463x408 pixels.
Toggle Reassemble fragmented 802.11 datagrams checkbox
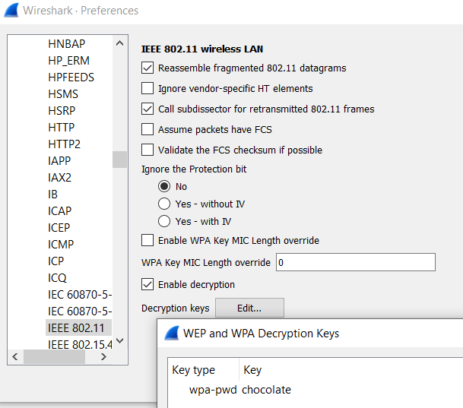(x=147, y=68)
